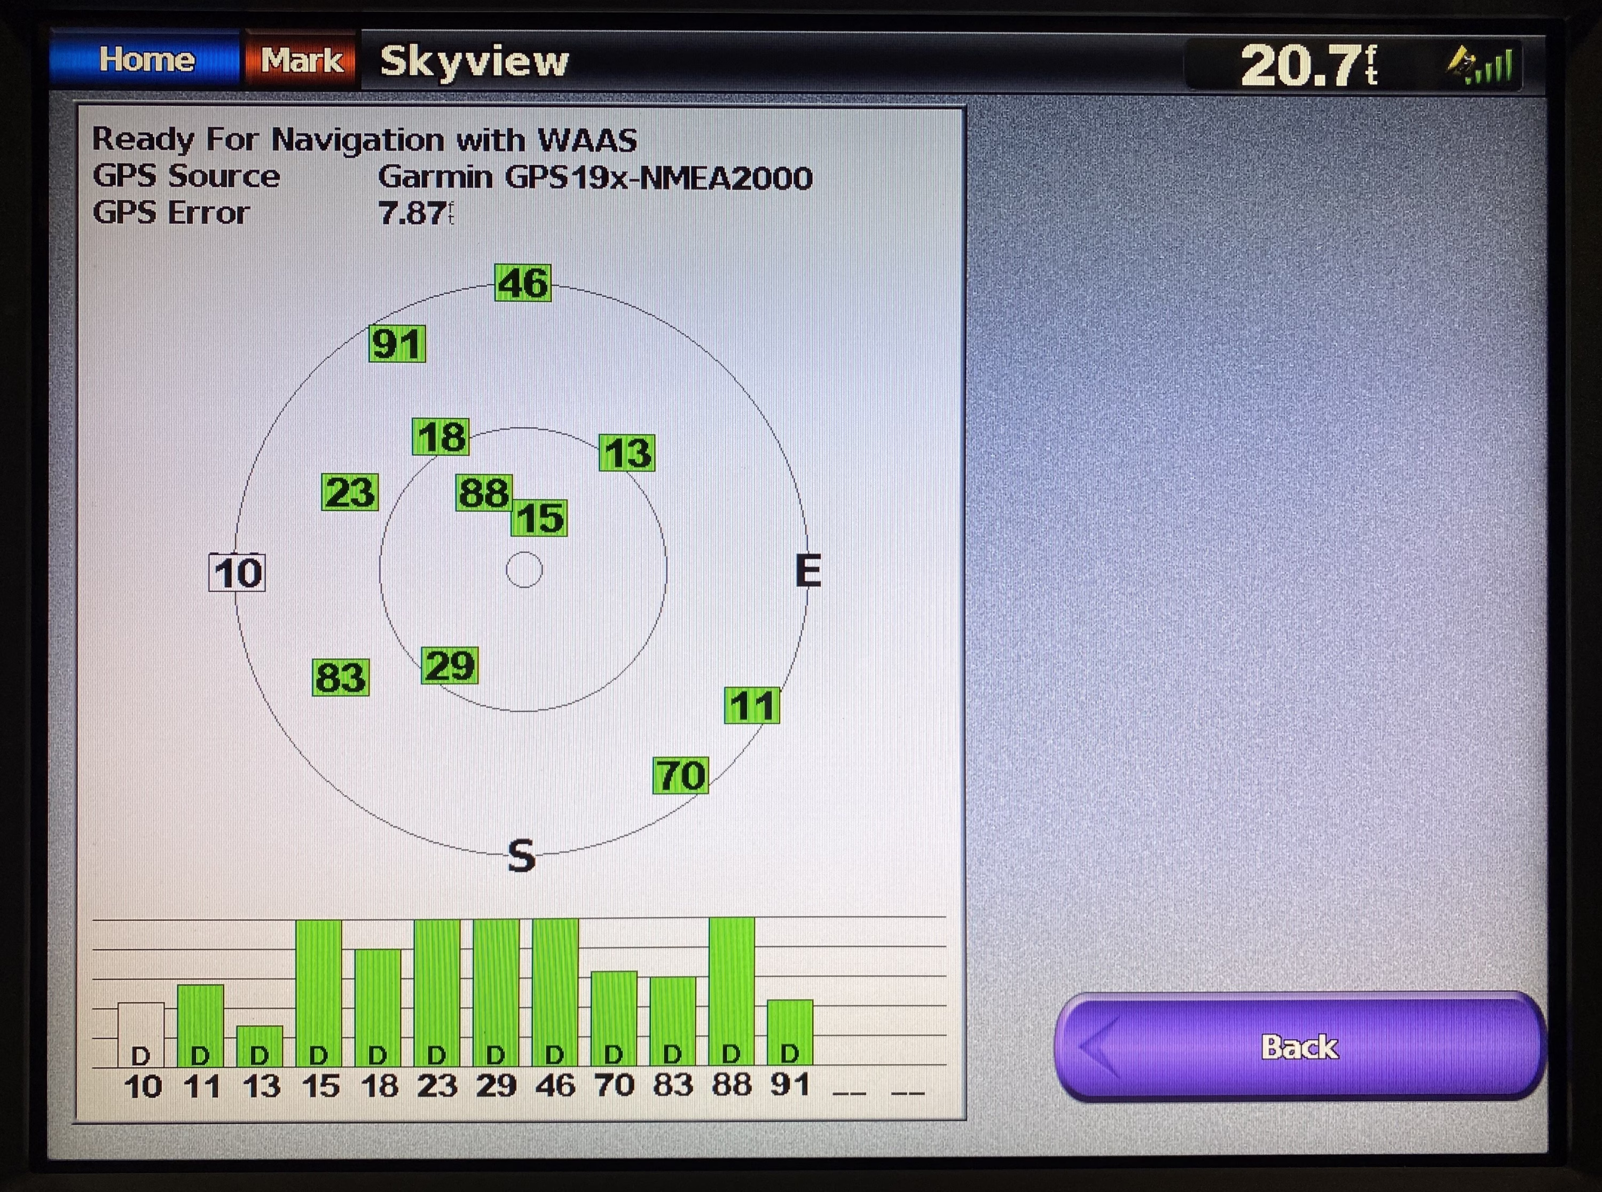Screen dimensions: 1602x1192
Task: Tap satellite 18 icon in sky plot
Action: (x=441, y=436)
